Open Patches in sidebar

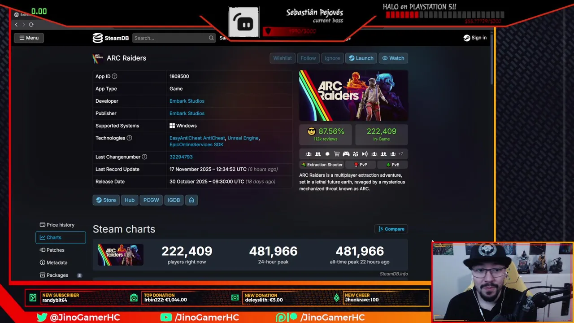(61, 250)
